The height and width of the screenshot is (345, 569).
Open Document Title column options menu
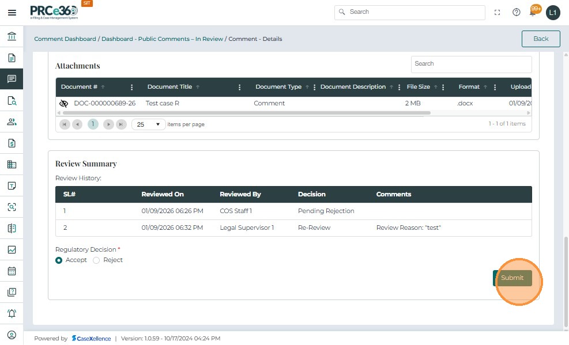239,88
